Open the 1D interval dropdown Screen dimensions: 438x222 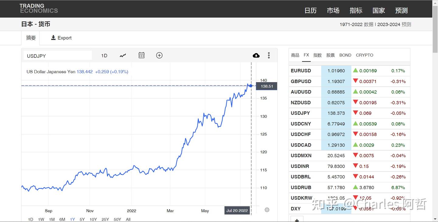[104, 56]
